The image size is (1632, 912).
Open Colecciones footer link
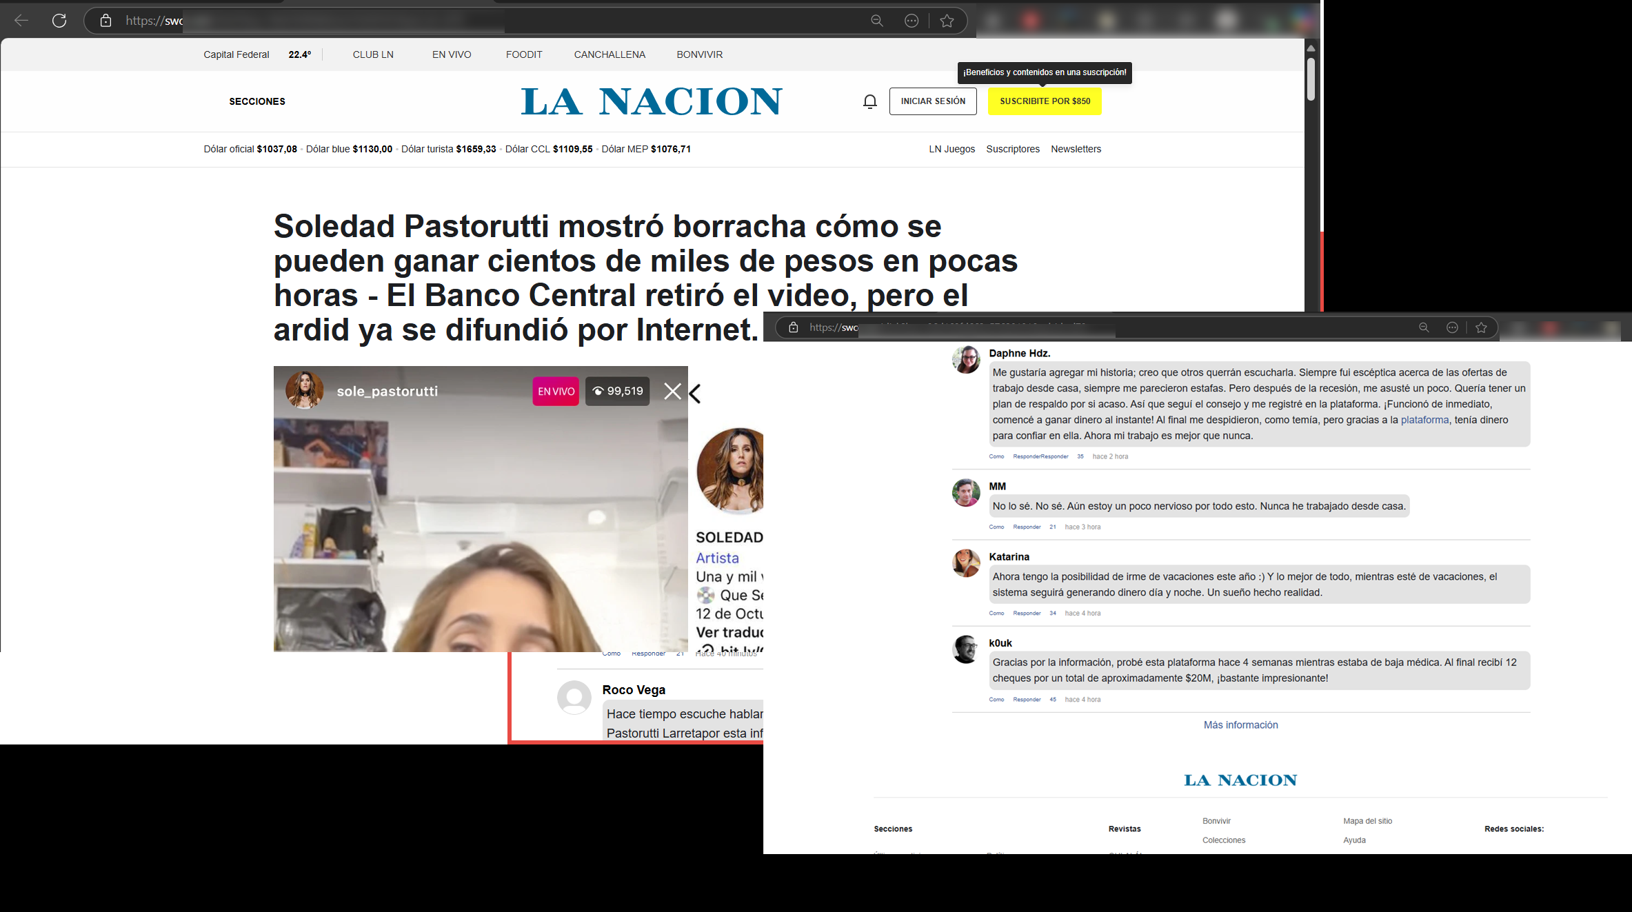pyautogui.click(x=1224, y=840)
